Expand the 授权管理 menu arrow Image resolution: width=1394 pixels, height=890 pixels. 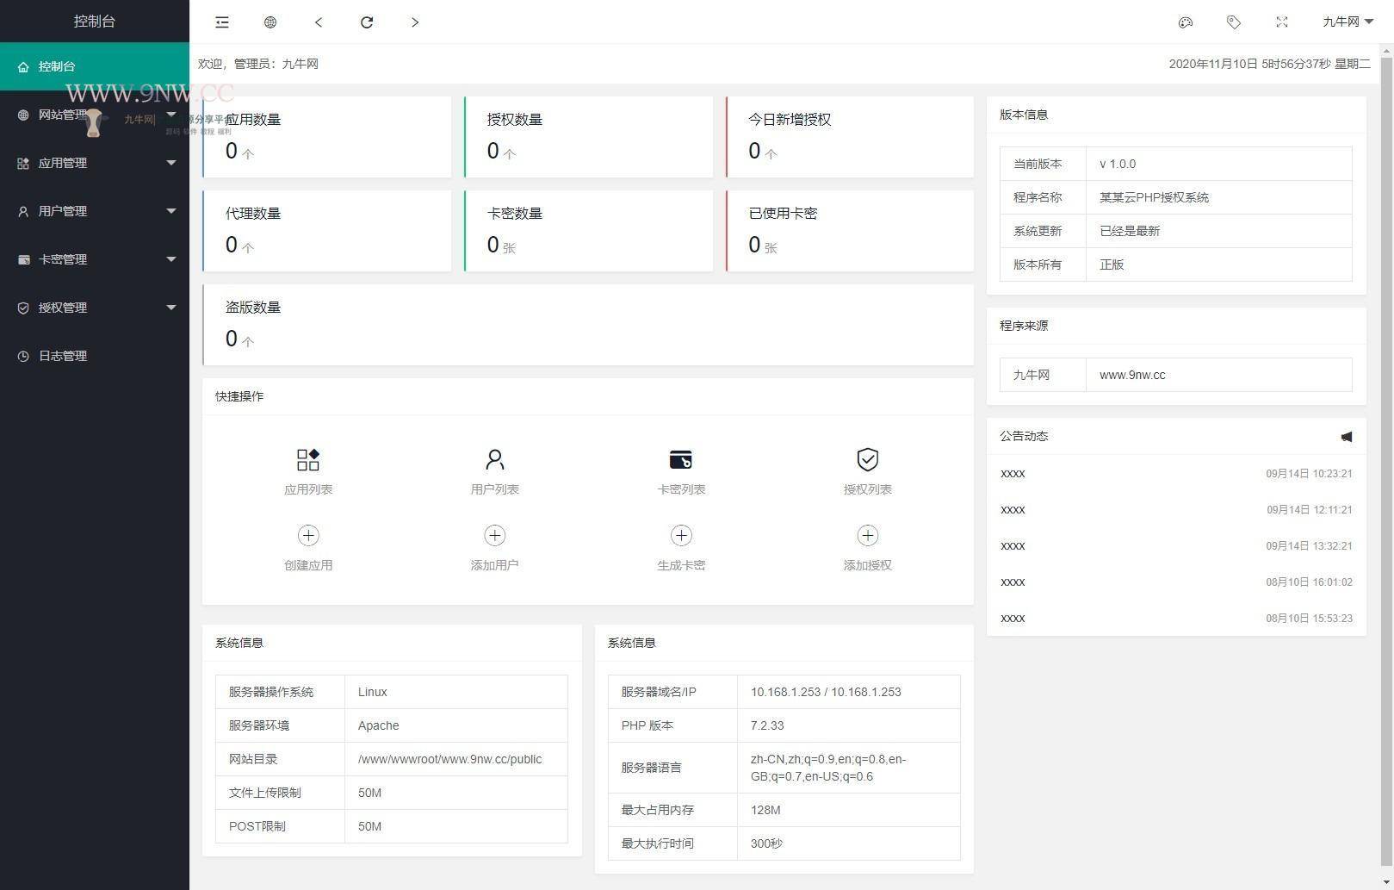coord(170,308)
